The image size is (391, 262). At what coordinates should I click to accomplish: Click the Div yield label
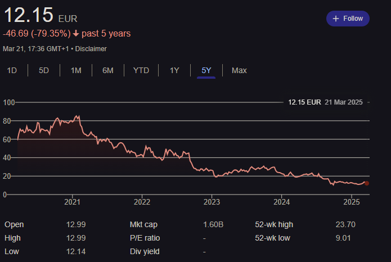pyautogui.click(x=145, y=251)
